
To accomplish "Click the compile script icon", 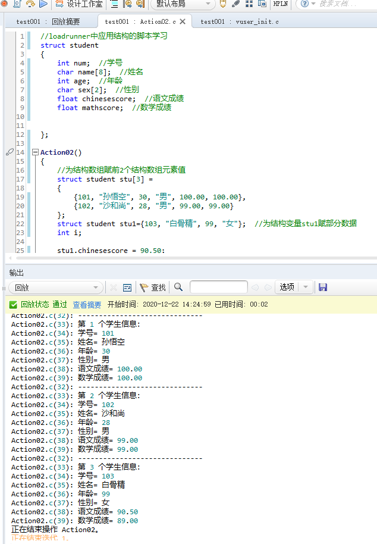I will (17, 4).
